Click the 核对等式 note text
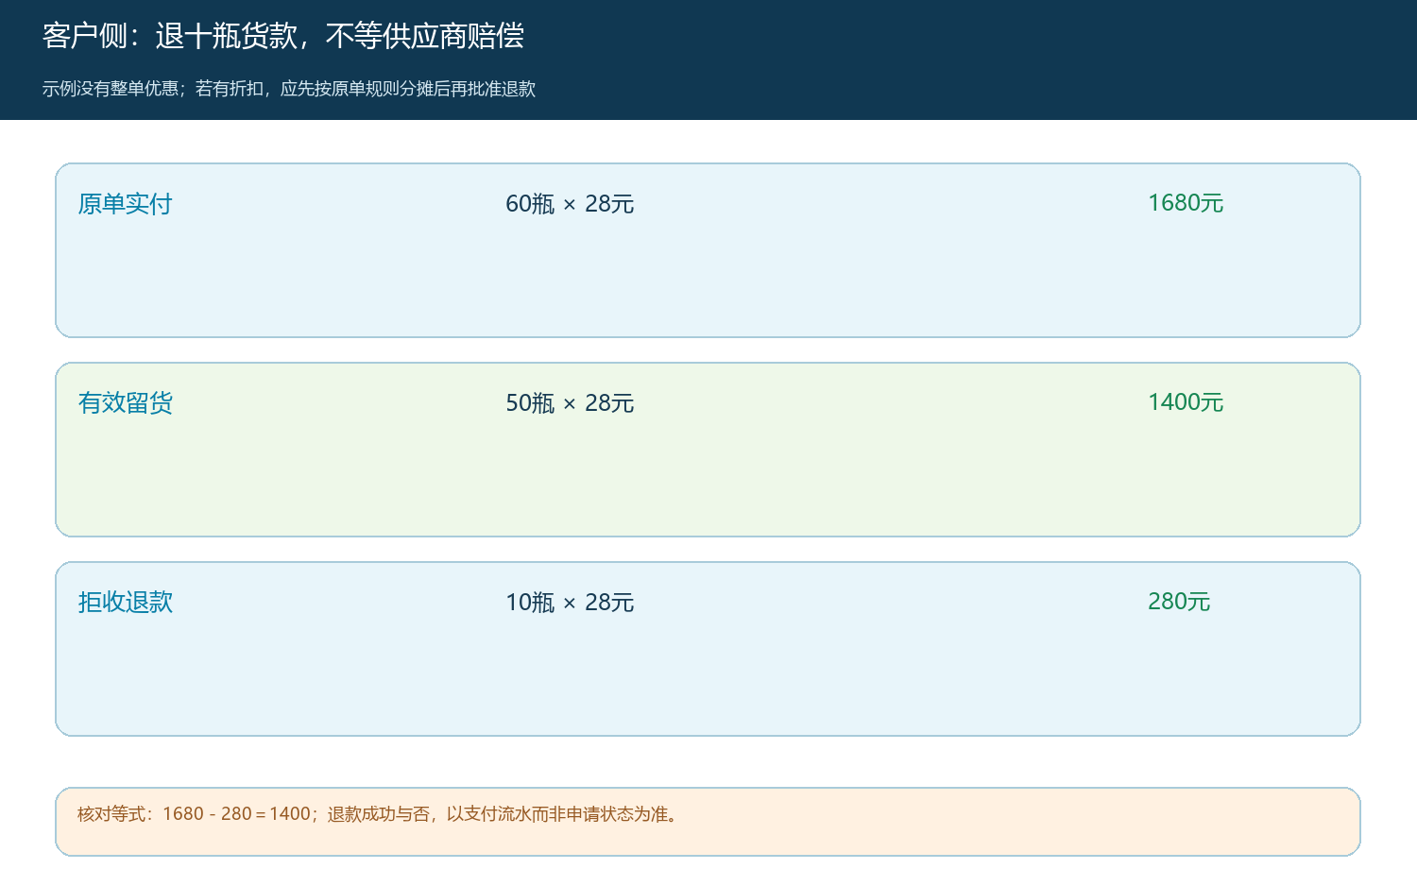1417x869 pixels. pos(379,814)
